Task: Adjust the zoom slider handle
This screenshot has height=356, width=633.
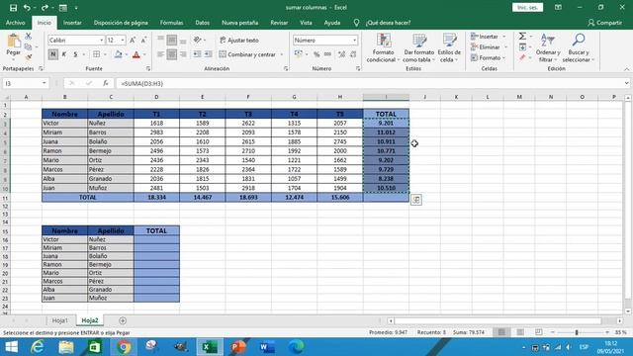Action: pos(577,332)
